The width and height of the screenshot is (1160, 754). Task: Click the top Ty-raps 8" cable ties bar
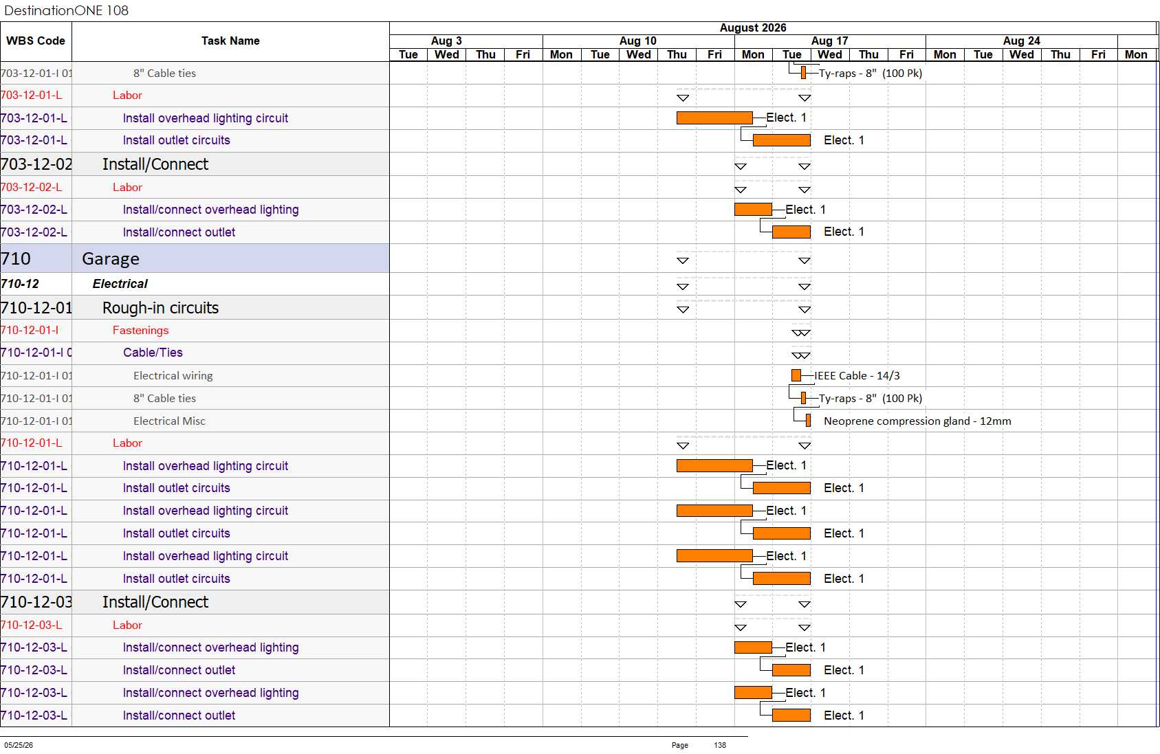pyautogui.click(x=803, y=73)
